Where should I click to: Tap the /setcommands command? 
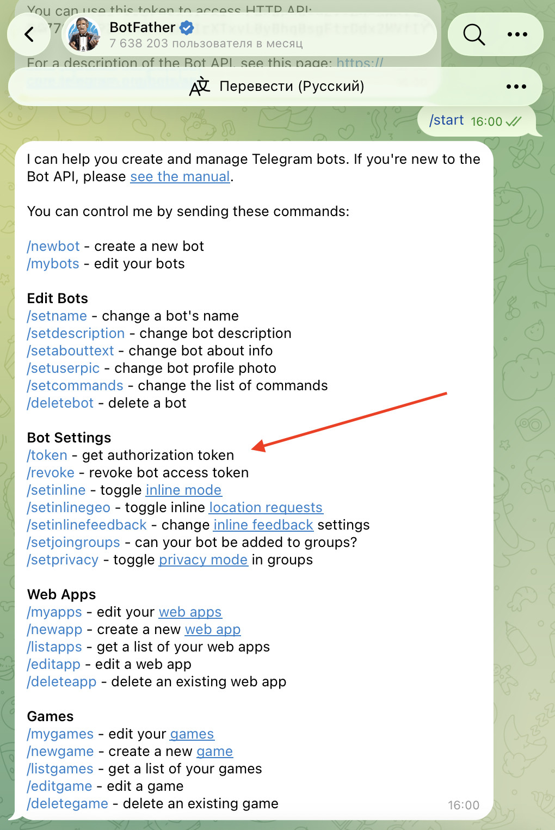tap(75, 385)
